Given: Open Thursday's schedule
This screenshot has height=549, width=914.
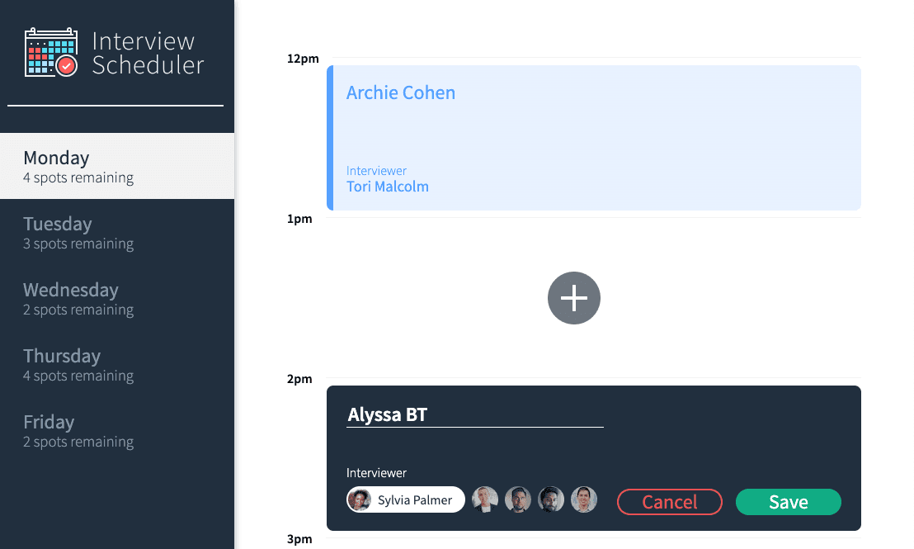Looking at the screenshot, I should [117, 364].
